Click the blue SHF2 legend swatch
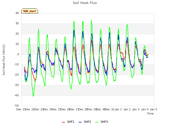170x127 pixels. (80, 122)
